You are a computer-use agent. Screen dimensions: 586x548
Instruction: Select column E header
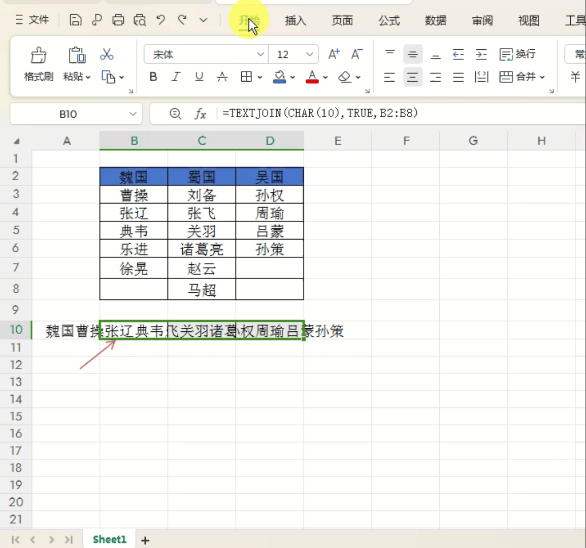point(338,141)
